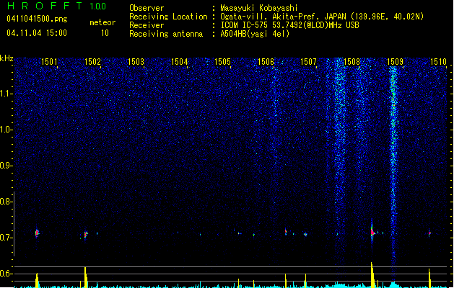The width and height of the screenshot is (454, 288).
Task: Click the Receiving Location label
Action: pos(168,17)
